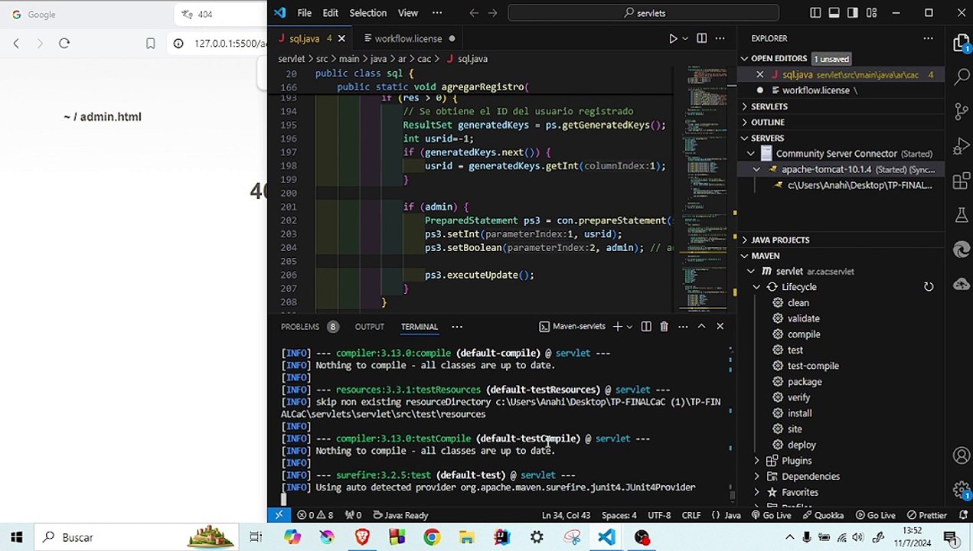Click Prettier in the status bar
The height and width of the screenshot is (551, 973).
pyautogui.click(x=927, y=515)
